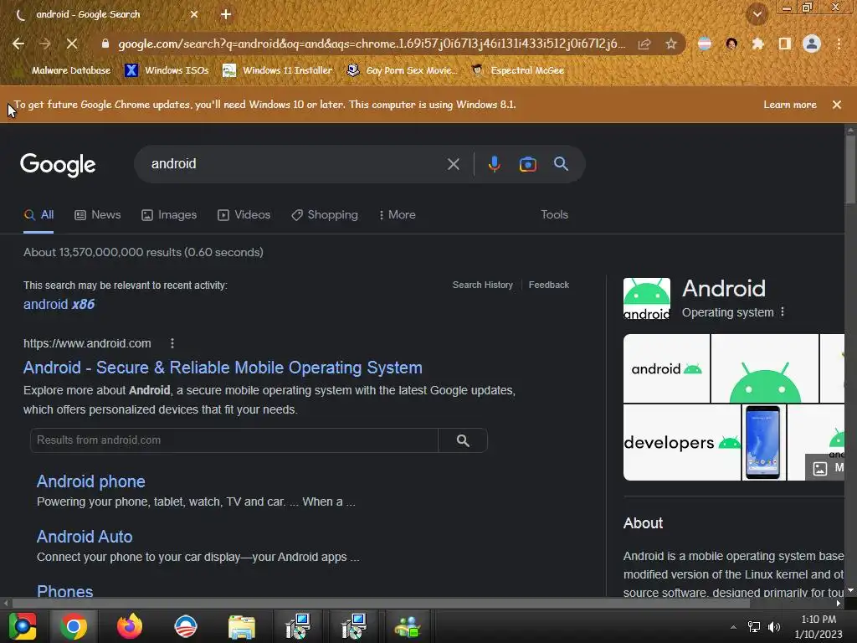
Task: Open the Chrome profile avatar
Action: 812,44
